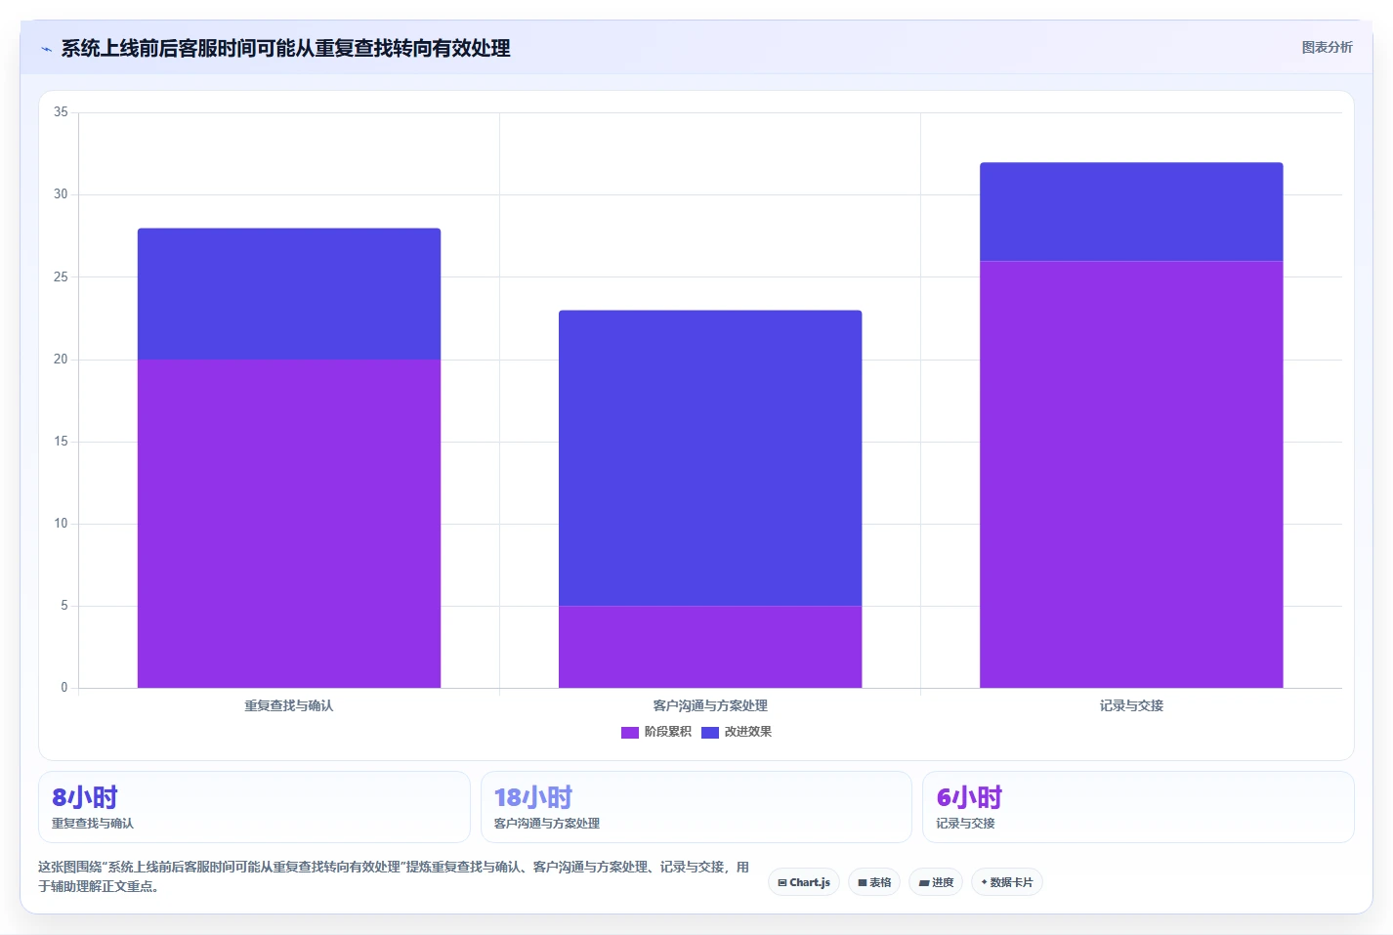Click the 图表分析 label
Viewport: 1393px width, 935px height.
1327,47
